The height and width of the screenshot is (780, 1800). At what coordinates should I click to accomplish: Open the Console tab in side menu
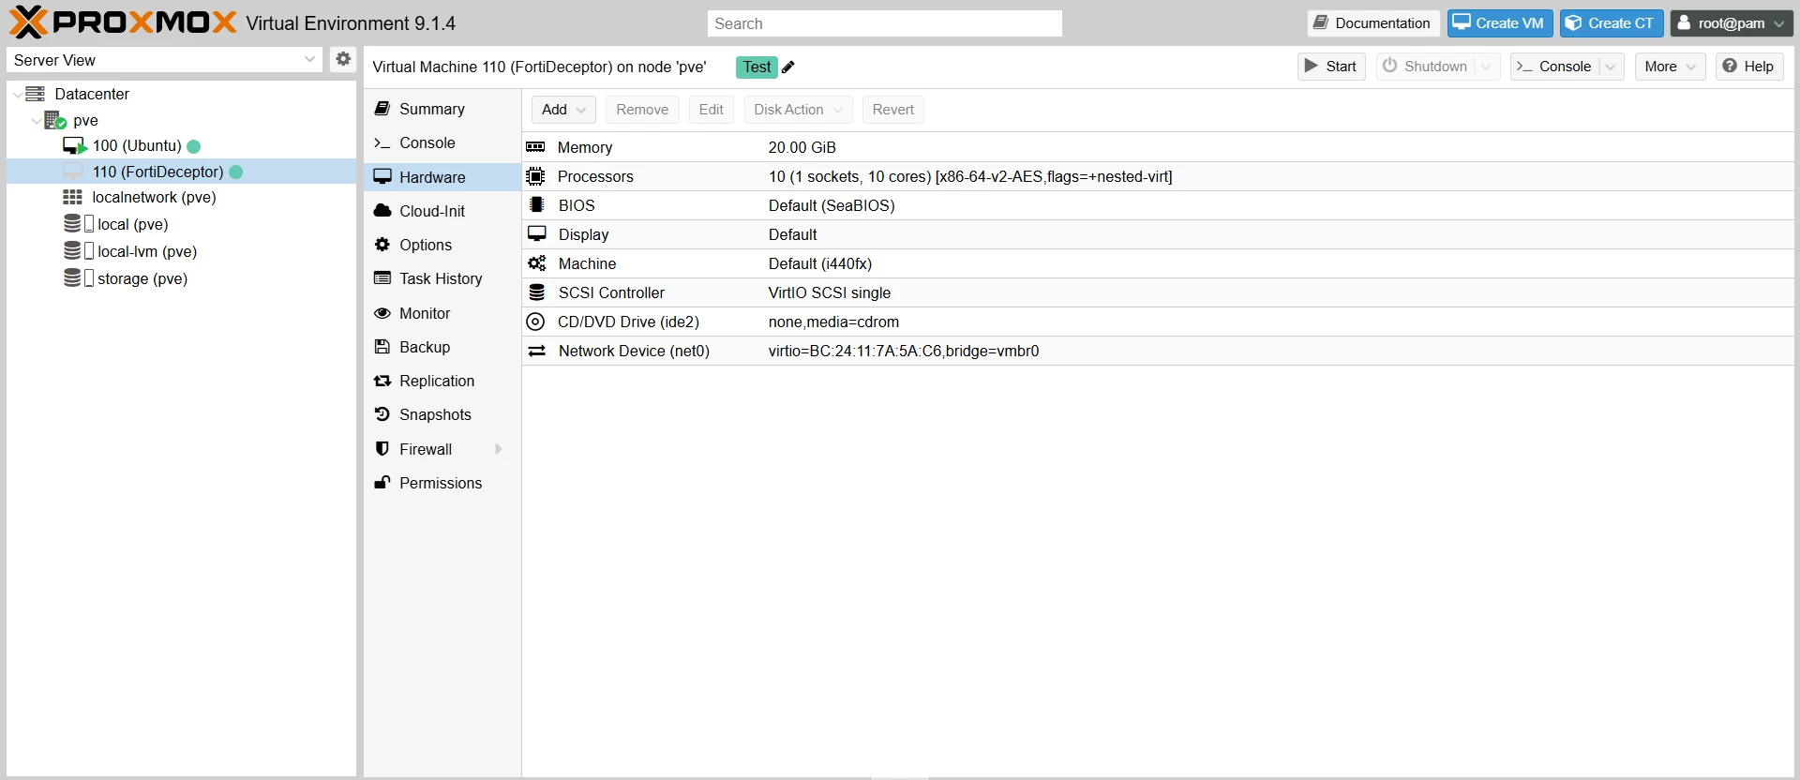pyautogui.click(x=442, y=142)
